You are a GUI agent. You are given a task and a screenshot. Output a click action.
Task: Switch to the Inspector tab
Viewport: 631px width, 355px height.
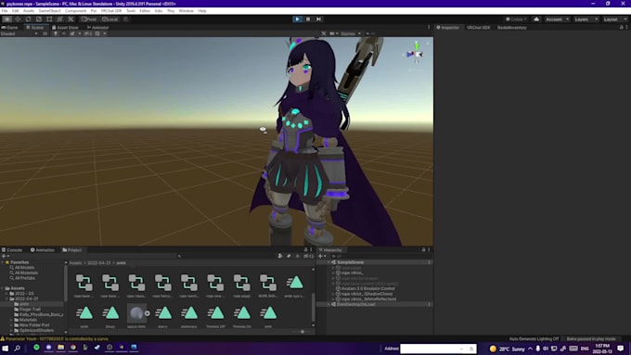pos(447,27)
